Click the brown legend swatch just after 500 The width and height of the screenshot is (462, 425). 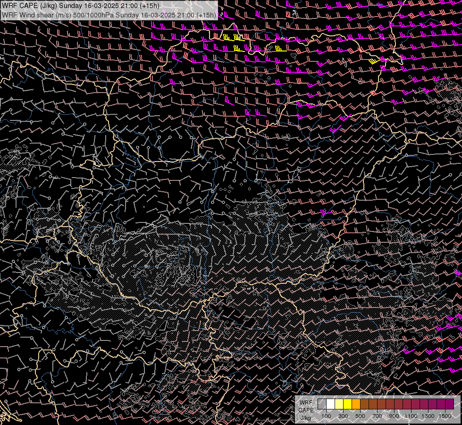(x=364, y=404)
